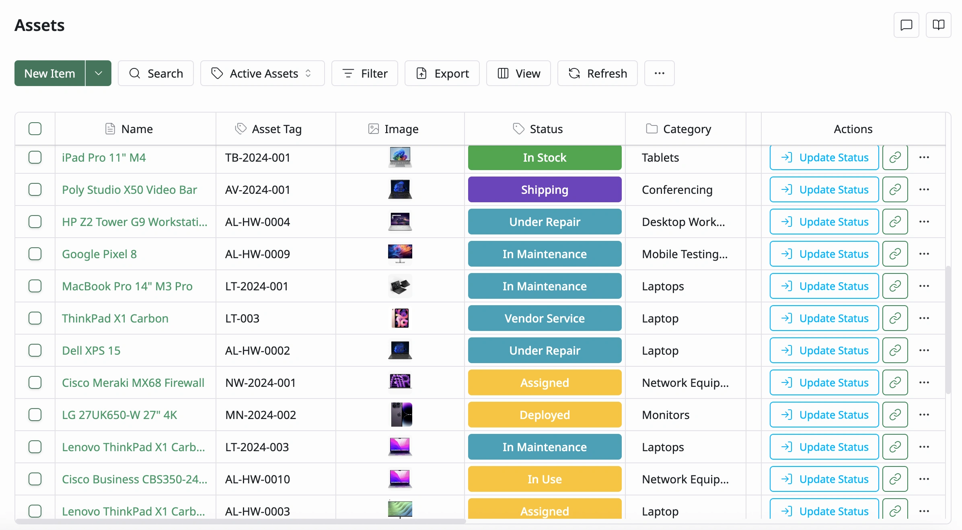
Task: Click the New Item button
Action: (x=50, y=73)
